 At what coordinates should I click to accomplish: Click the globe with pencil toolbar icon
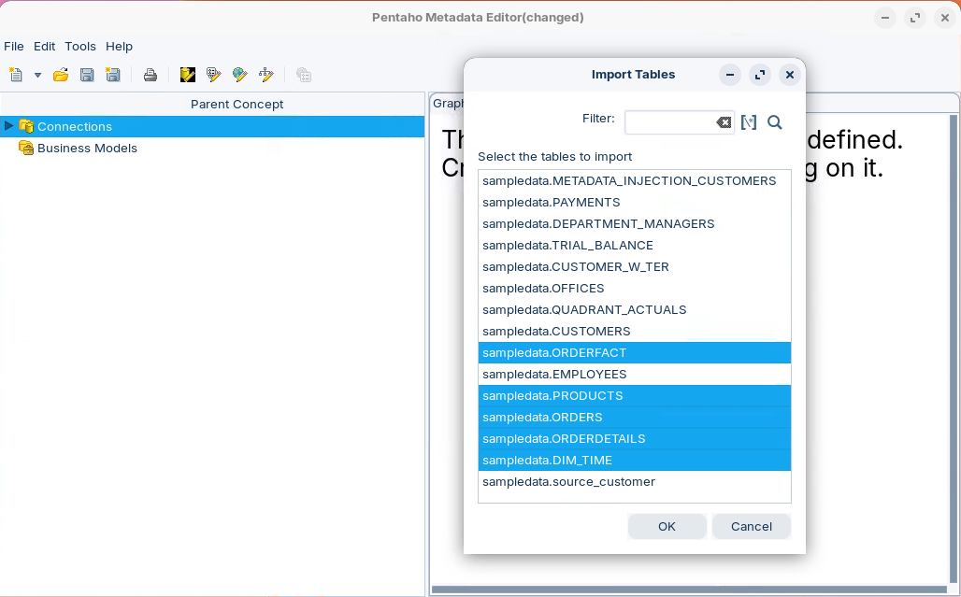click(x=240, y=75)
